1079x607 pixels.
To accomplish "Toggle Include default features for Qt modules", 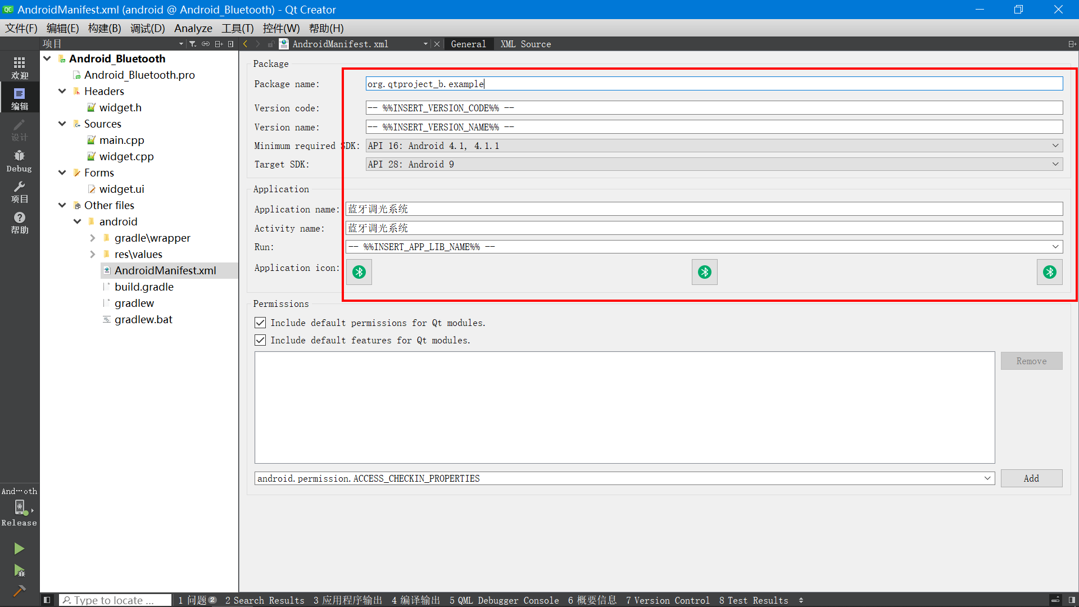I will [x=260, y=340].
